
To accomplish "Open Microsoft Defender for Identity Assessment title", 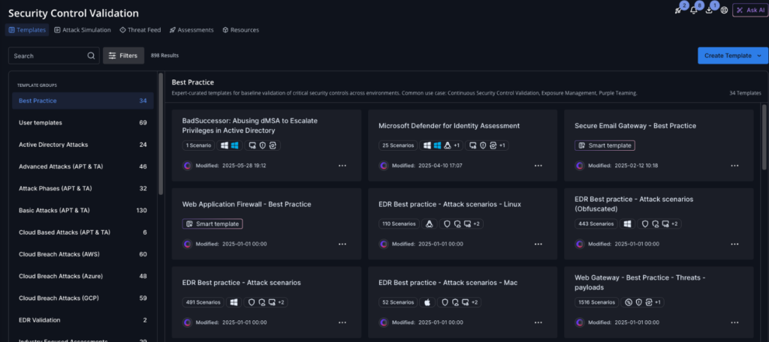I will (x=449, y=126).
